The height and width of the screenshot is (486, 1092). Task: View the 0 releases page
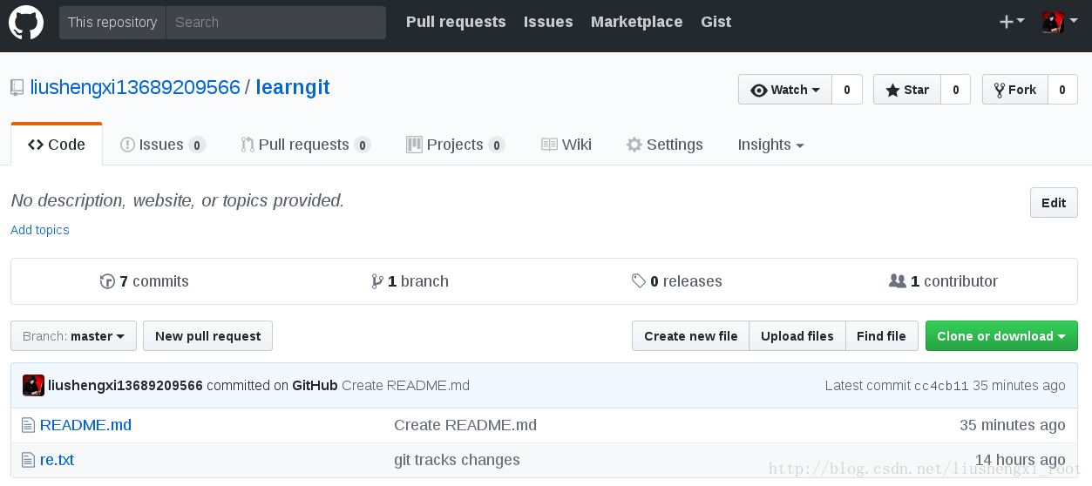677,281
